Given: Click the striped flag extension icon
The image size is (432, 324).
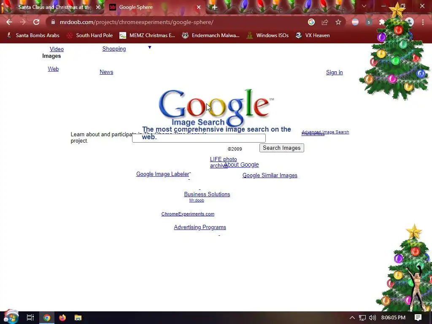Looking at the screenshot, I should 355,22.
